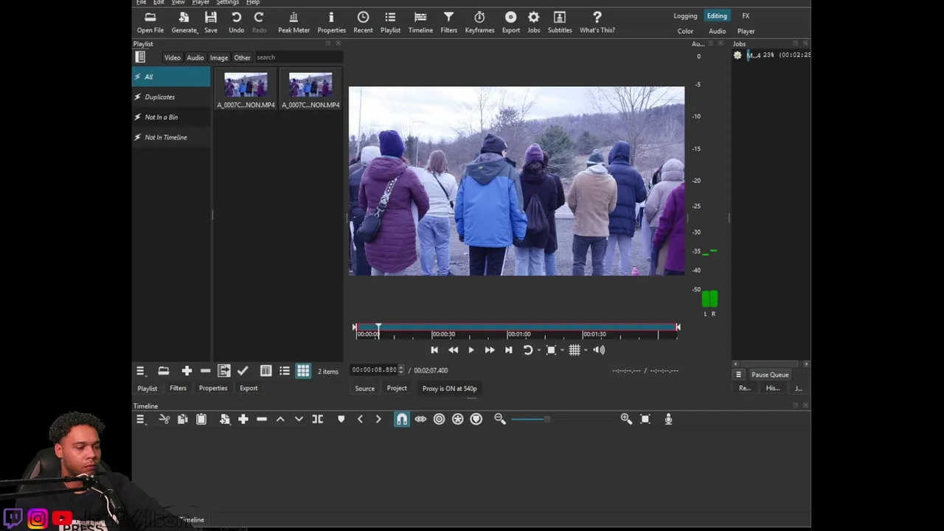Go to previous marker in timeline

[x=360, y=419]
